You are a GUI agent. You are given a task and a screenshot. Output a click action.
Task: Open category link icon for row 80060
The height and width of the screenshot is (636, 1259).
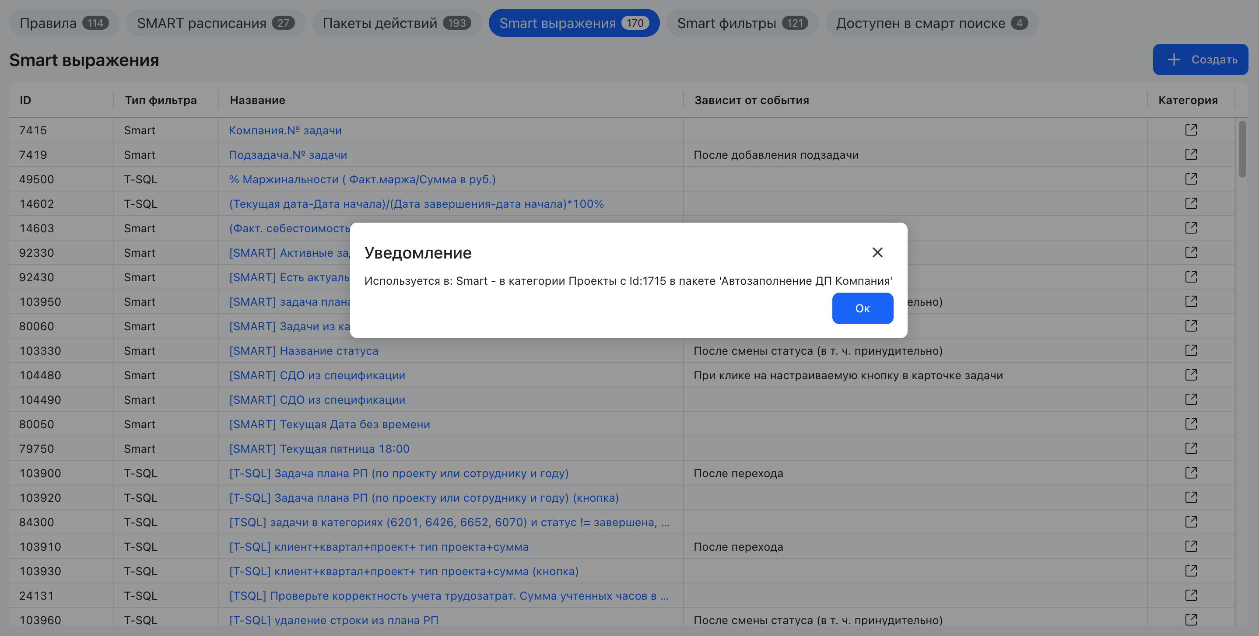pos(1191,326)
